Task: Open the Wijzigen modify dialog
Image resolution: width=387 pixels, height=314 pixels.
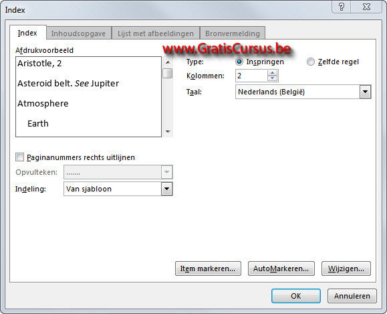Action: point(346,268)
